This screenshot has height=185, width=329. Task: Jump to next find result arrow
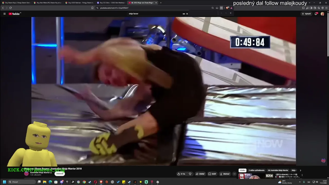click(x=226, y=13)
